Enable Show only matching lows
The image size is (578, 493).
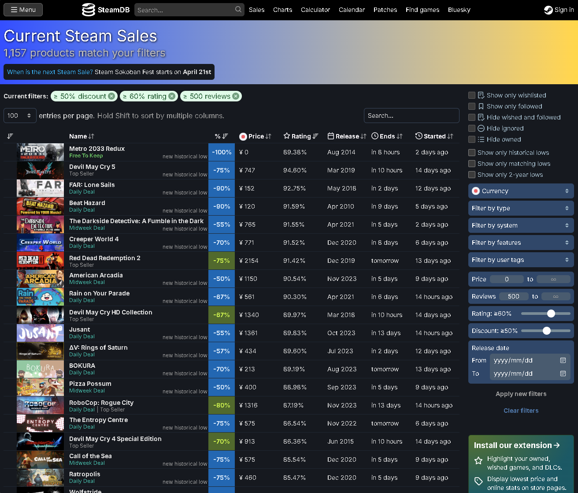click(472, 164)
